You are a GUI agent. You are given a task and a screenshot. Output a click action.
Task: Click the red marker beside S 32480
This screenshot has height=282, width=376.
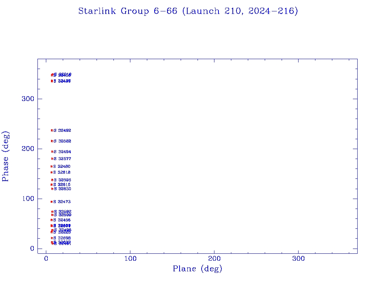[x=51, y=166]
